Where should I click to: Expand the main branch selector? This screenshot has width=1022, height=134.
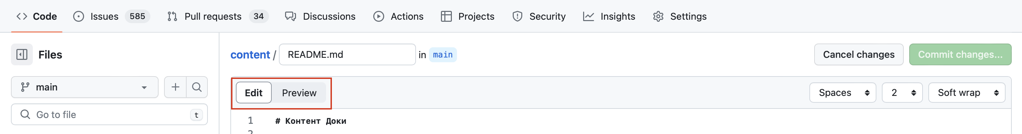84,87
